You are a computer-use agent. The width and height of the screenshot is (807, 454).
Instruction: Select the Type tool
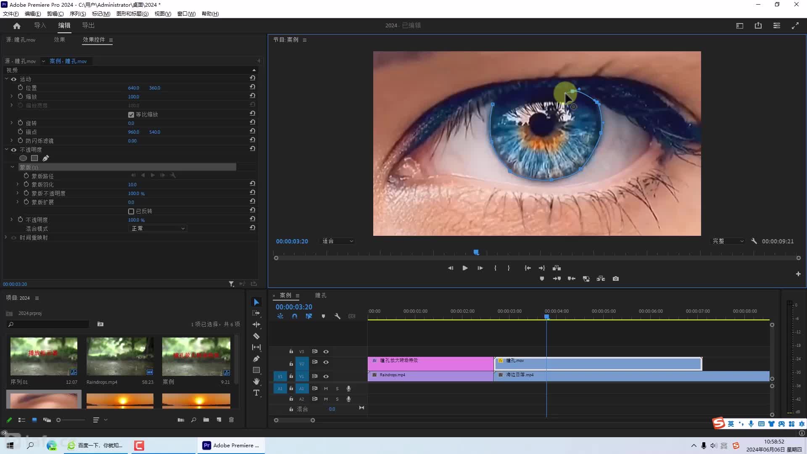click(x=256, y=393)
